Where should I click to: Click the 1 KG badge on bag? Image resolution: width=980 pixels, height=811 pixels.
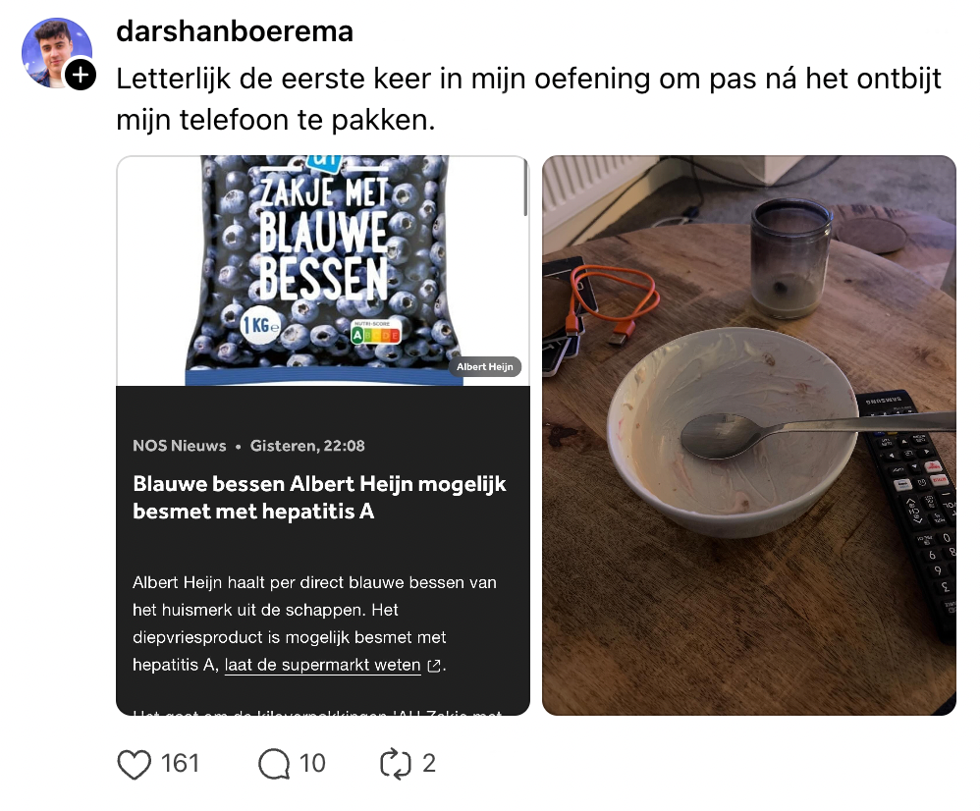click(x=260, y=326)
